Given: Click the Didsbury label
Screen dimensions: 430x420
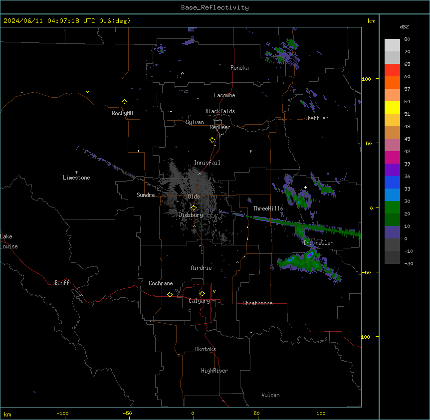Looking at the screenshot, I should click(x=191, y=215).
